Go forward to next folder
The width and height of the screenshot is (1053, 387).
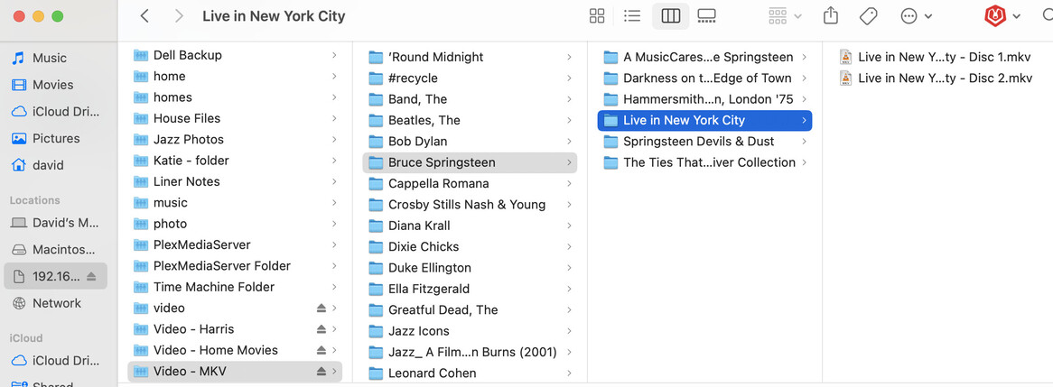(x=179, y=16)
